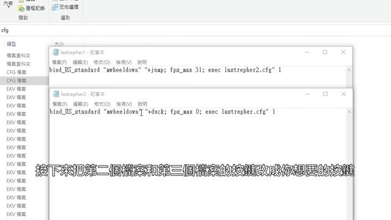Click "lastrepher.cfg" text in lastrepher2
This screenshot has width=391, height=220.
[244, 112]
